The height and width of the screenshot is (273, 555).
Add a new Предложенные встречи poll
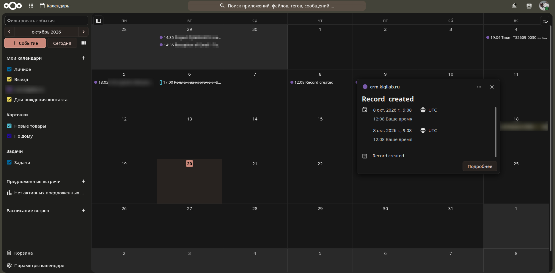click(x=84, y=181)
